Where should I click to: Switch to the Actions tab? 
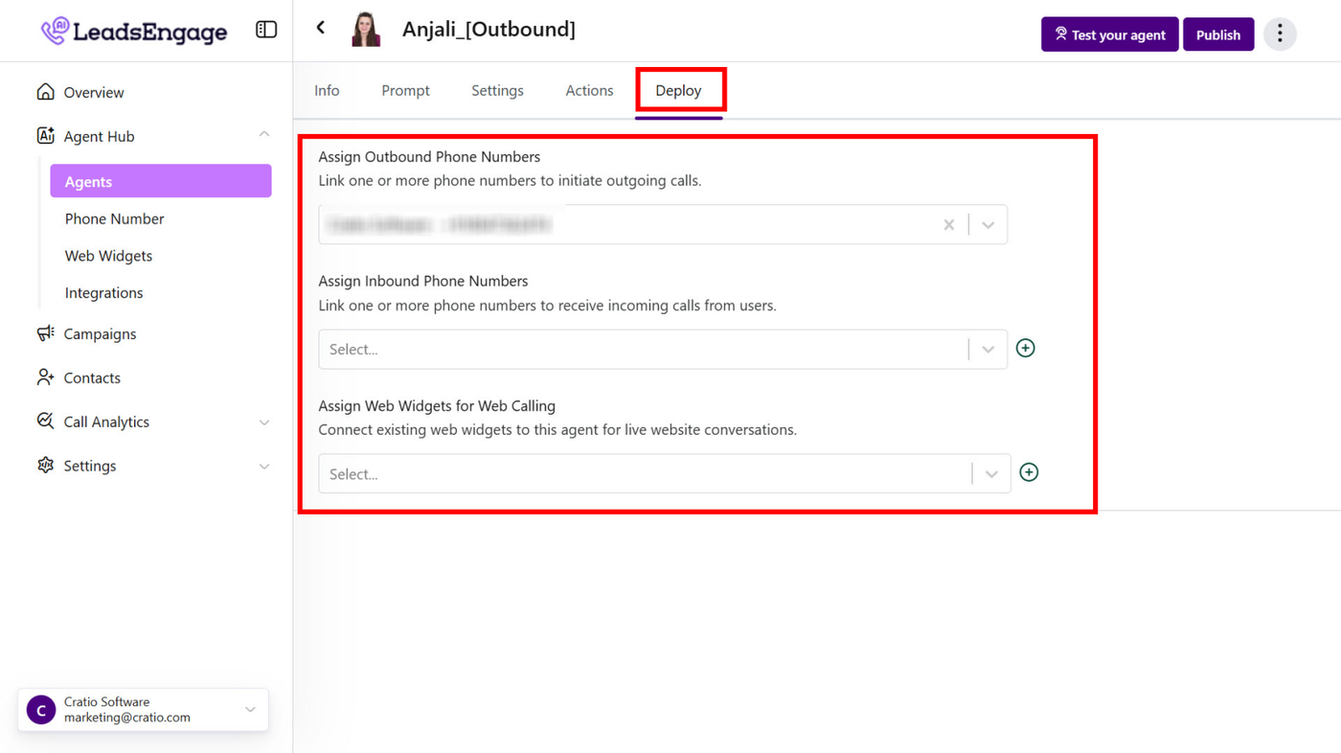[589, 90]
